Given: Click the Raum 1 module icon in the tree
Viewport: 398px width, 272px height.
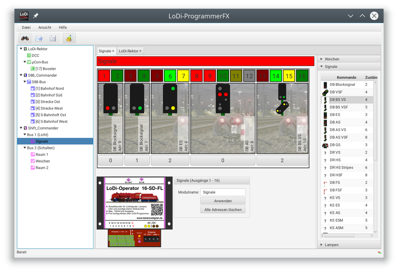Looking at the screenshot, I should tap(33, 154).
